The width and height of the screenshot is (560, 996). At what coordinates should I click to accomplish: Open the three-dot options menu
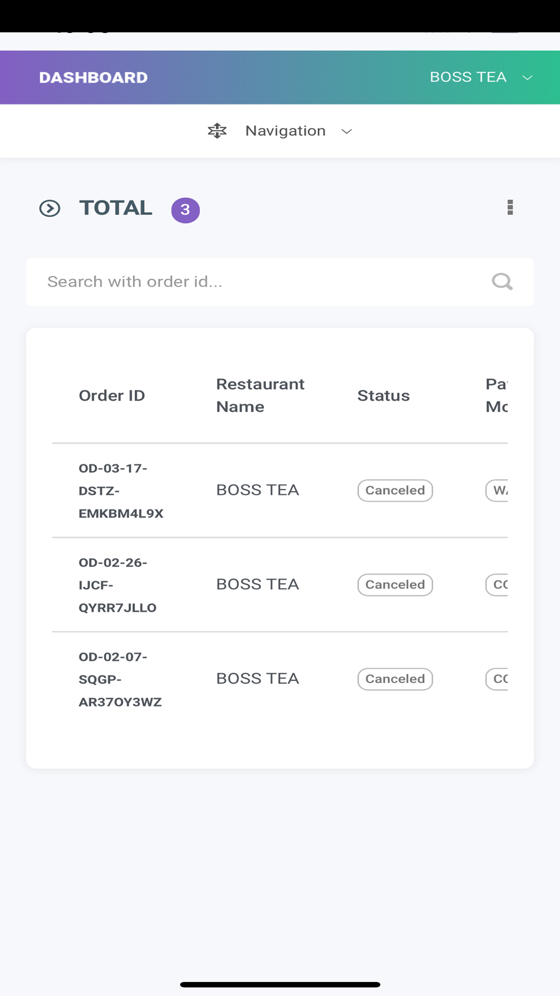(x=510, y=207)
